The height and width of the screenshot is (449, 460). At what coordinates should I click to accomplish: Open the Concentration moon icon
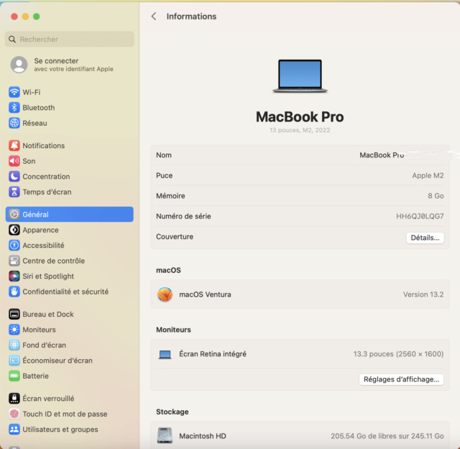tap(14, 176)
